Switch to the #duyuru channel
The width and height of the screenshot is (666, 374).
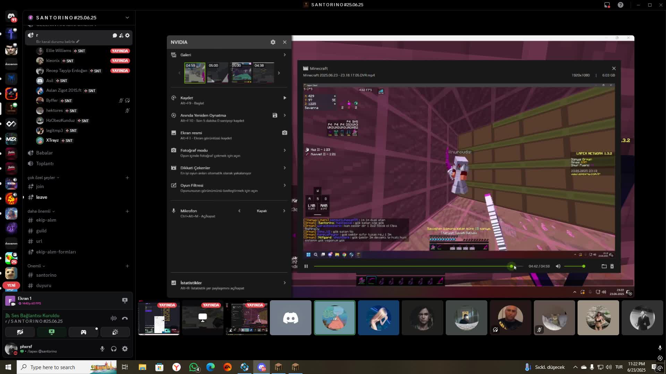(x=44, y=285)
